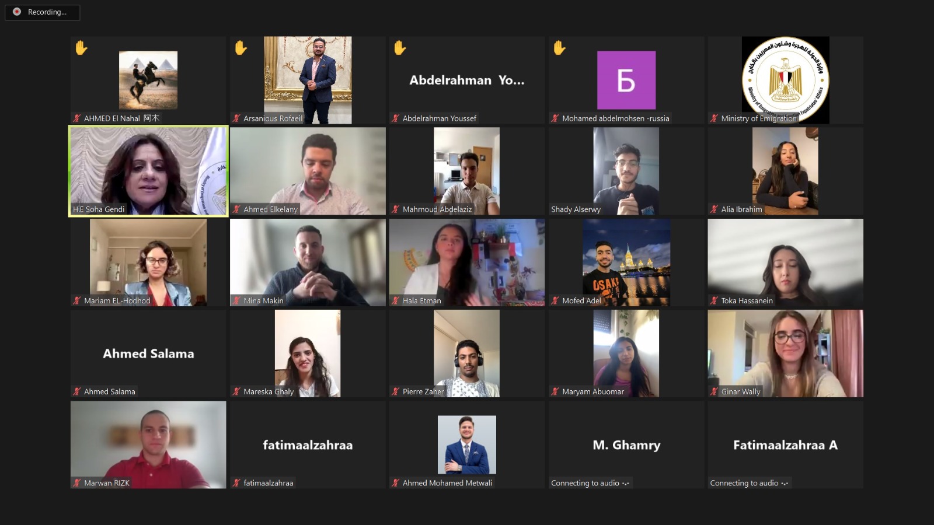The image size is (934, 525).
Task: Select Toka Hassanein's video tile
Action: 785,262
